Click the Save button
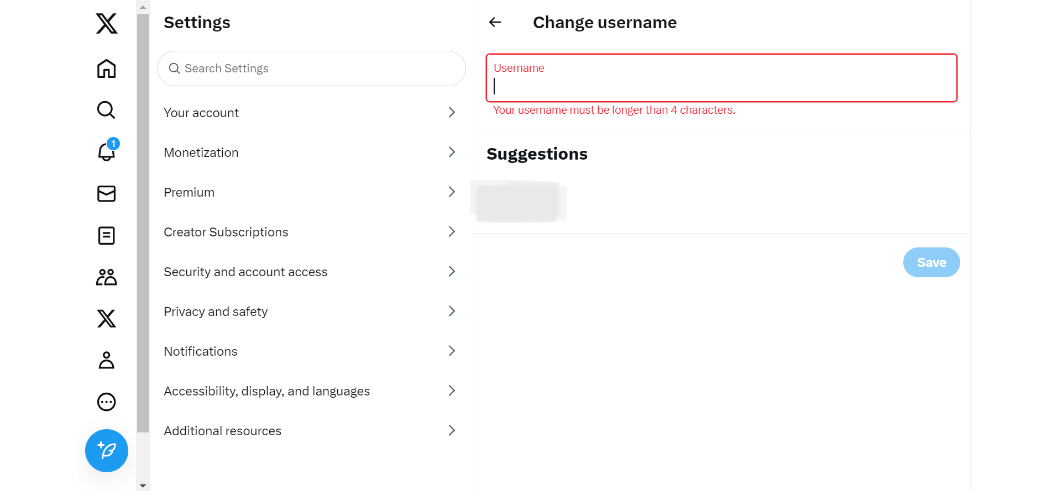The width and height of the screenshot is (1047, 491). (931, 262)
